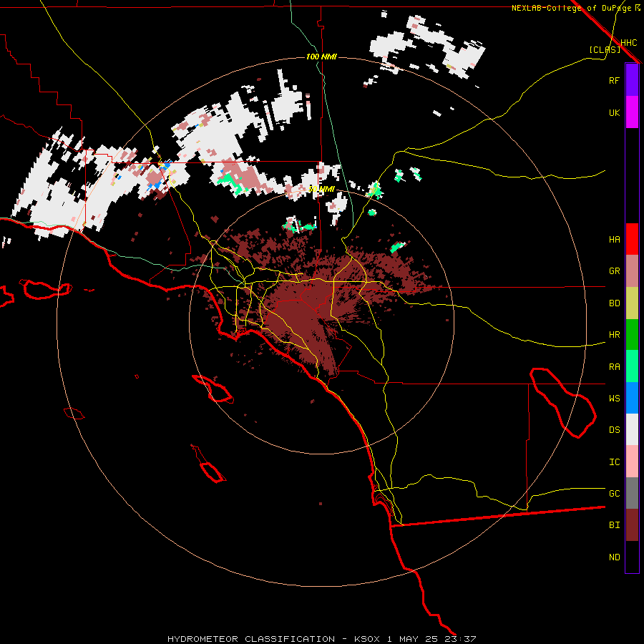Click the HHC product label
Image resolution: width=644 pixels, height=644 pixels.
(x=628, y=43)
